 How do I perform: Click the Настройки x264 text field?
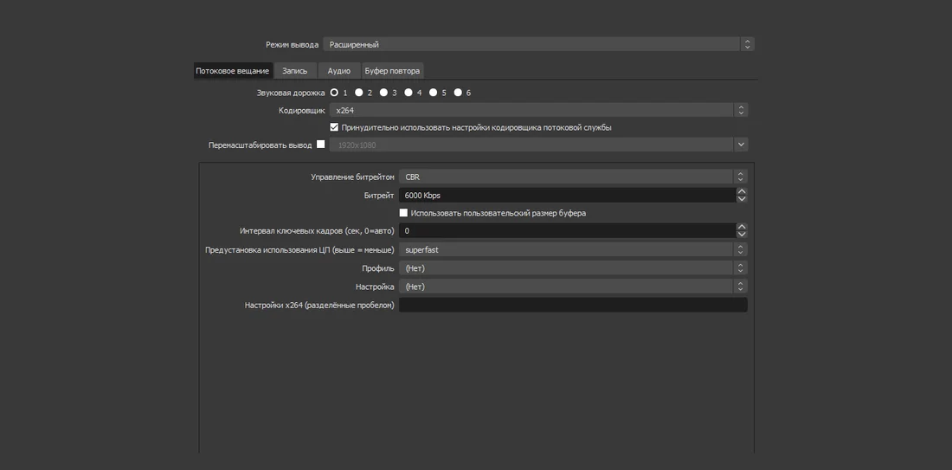[x=573, y=305]
